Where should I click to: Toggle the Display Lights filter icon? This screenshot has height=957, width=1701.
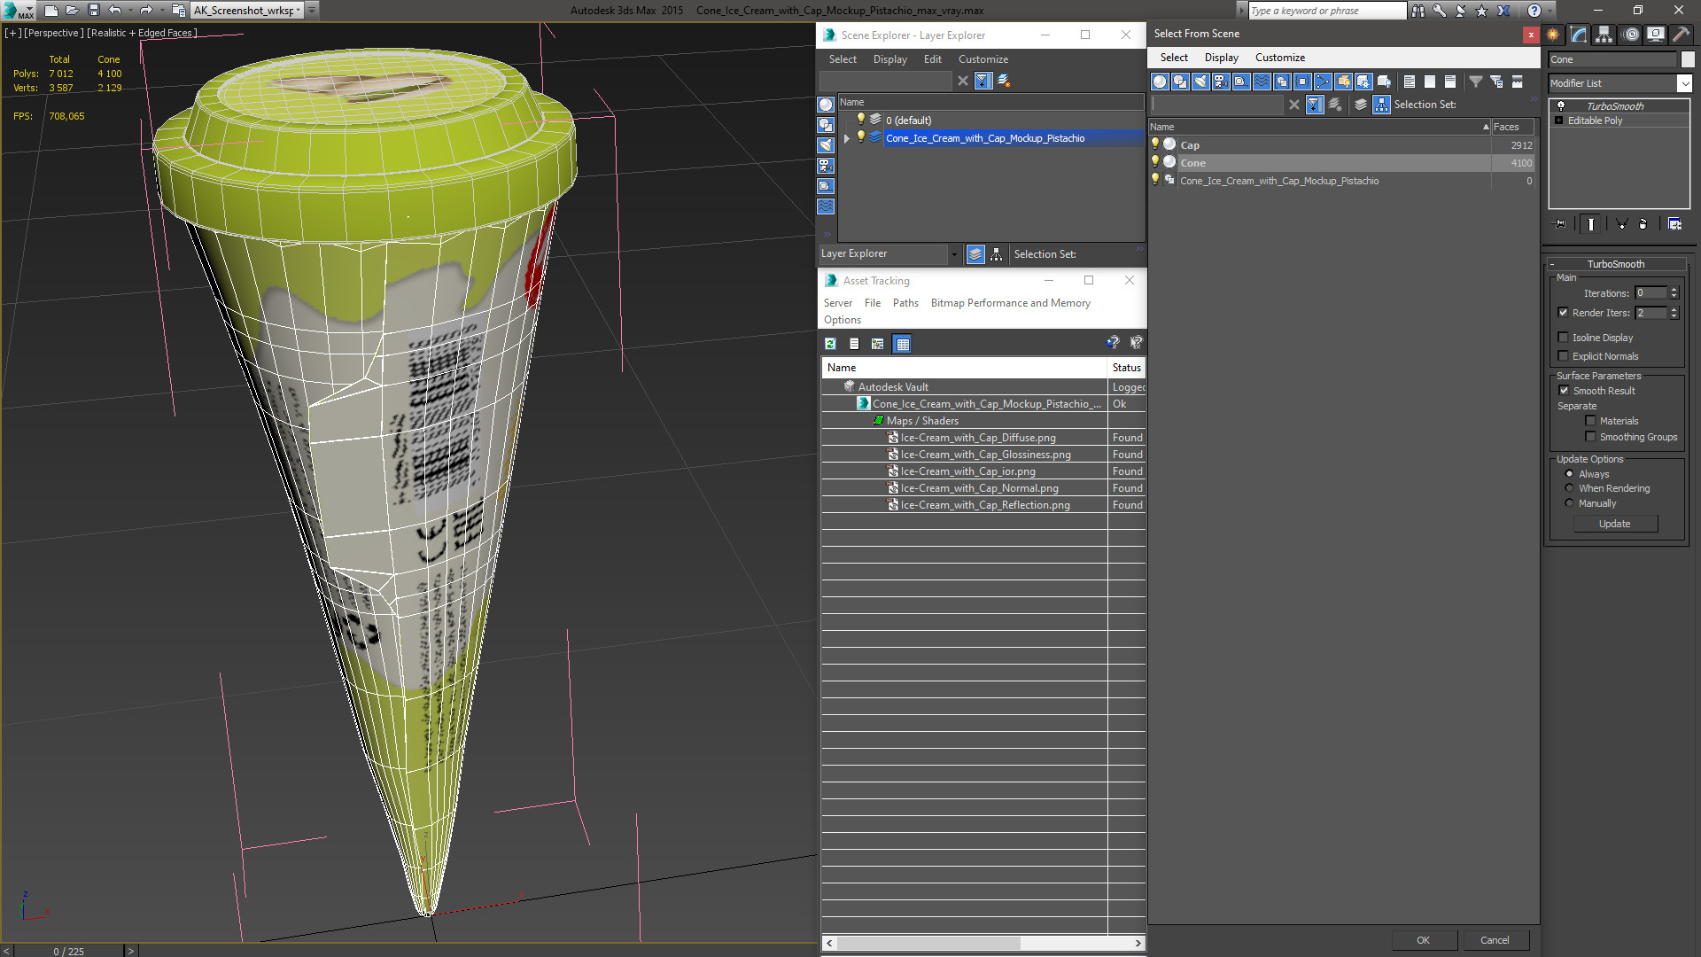(1200, 82)
